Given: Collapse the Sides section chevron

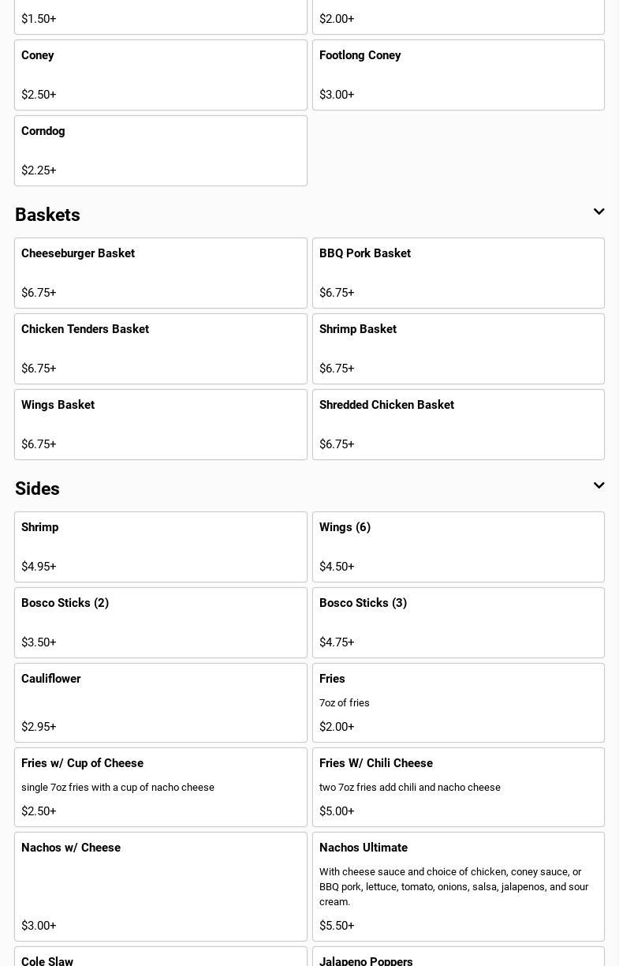Looking at the screenshot, I should pyautogui.click(x=598, y=486).
